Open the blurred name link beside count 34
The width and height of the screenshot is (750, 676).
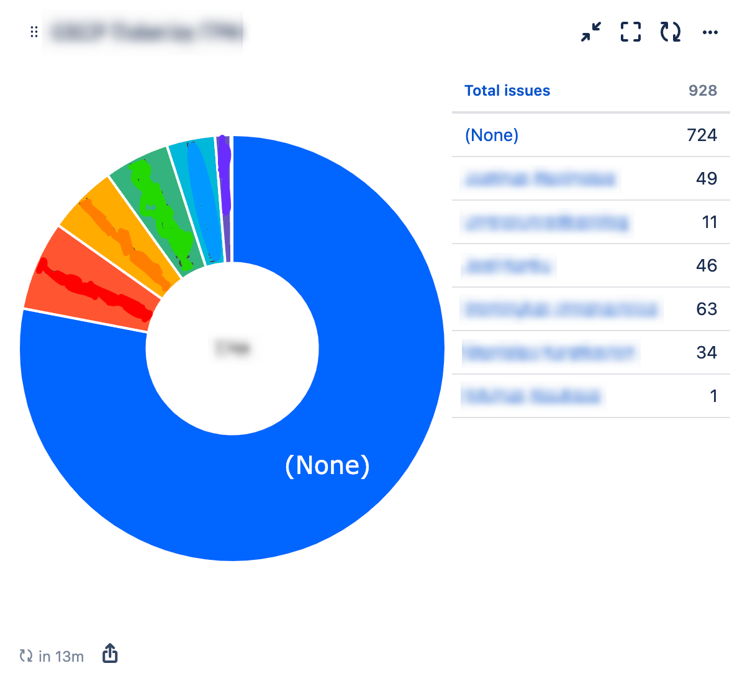point(550,352)
